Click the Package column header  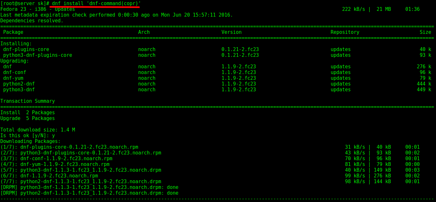coord(13,32)
